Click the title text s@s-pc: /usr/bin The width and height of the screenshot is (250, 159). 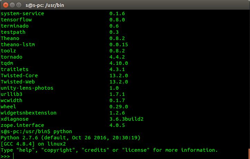point(45,5)
